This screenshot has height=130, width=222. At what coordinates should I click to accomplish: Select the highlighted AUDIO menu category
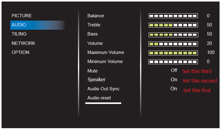19,25
